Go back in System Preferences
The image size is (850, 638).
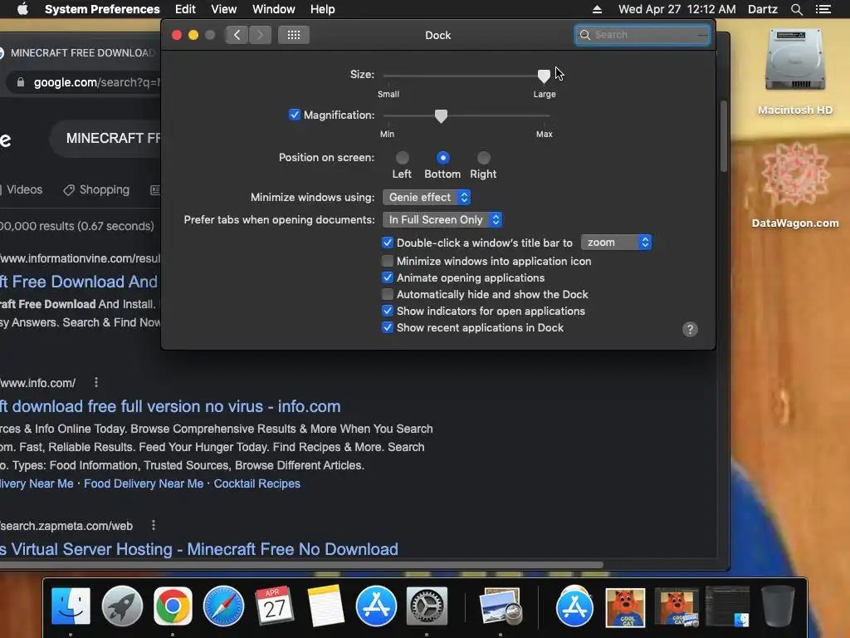(x=237, y=35)
